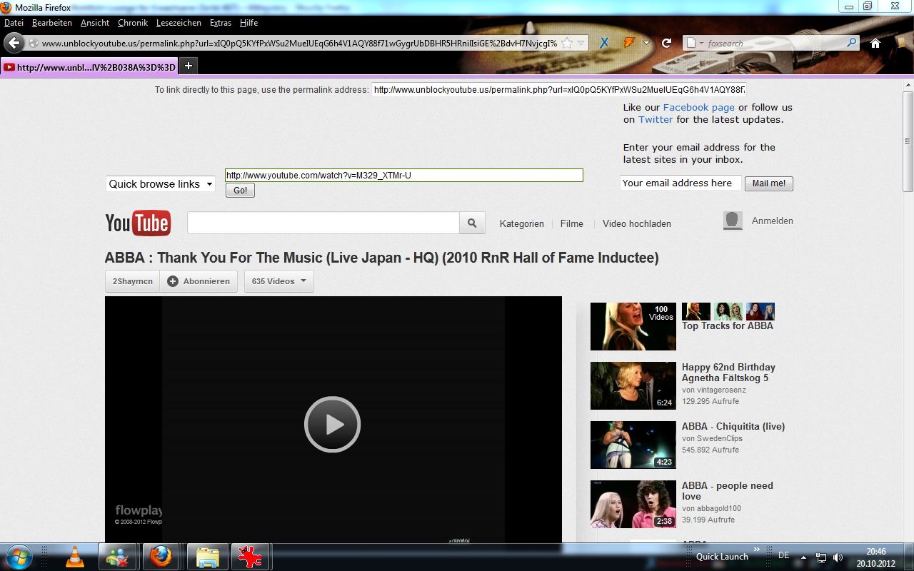914x571 pixels.
Task: Open Firefox from the taskbar
Action: 161,556
